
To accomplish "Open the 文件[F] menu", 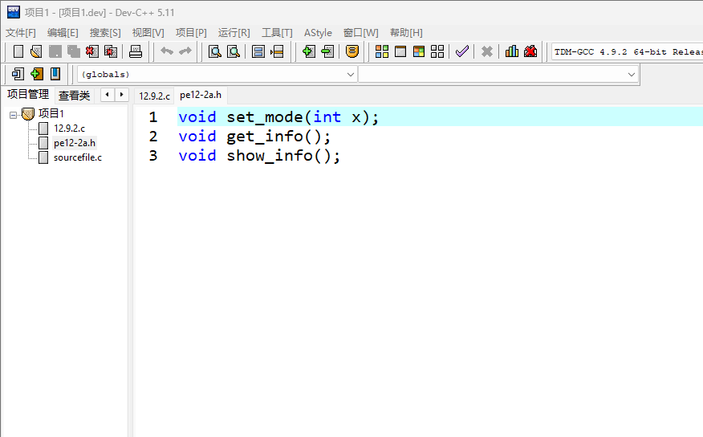I will click(21, 33).
